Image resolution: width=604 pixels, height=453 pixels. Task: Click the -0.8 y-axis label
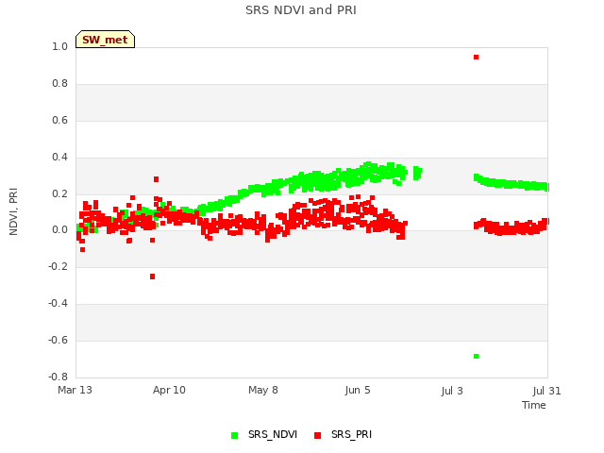(x=58, y=377)
